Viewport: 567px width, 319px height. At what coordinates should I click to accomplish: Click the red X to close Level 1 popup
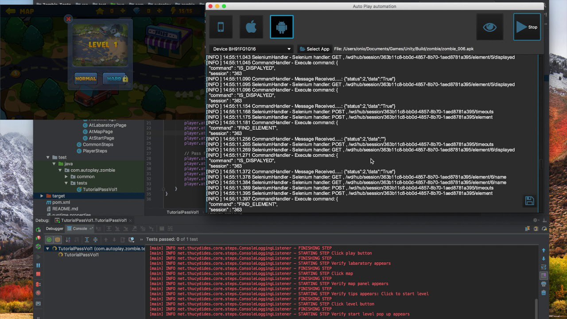[68, 19]
